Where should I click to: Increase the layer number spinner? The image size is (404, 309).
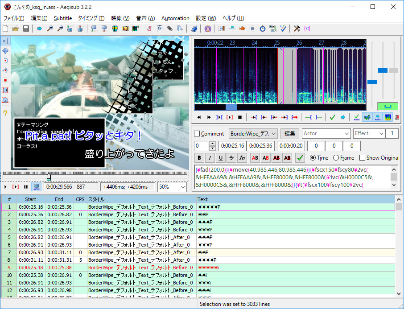(212, 144)
